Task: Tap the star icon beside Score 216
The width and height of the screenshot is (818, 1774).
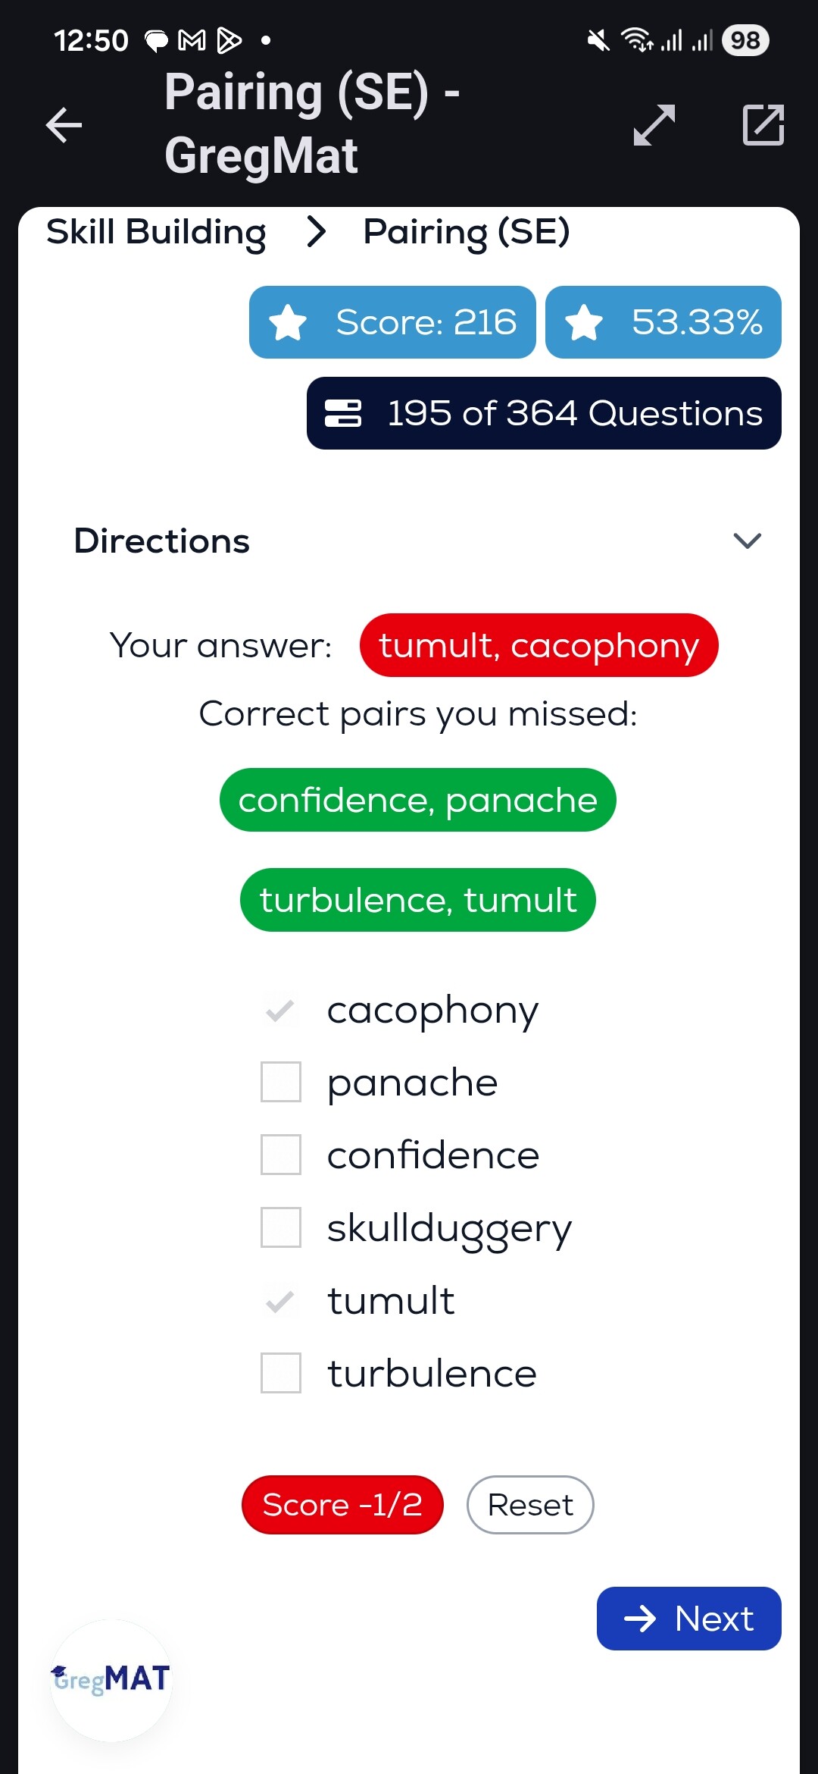Action: pos(289,323)
